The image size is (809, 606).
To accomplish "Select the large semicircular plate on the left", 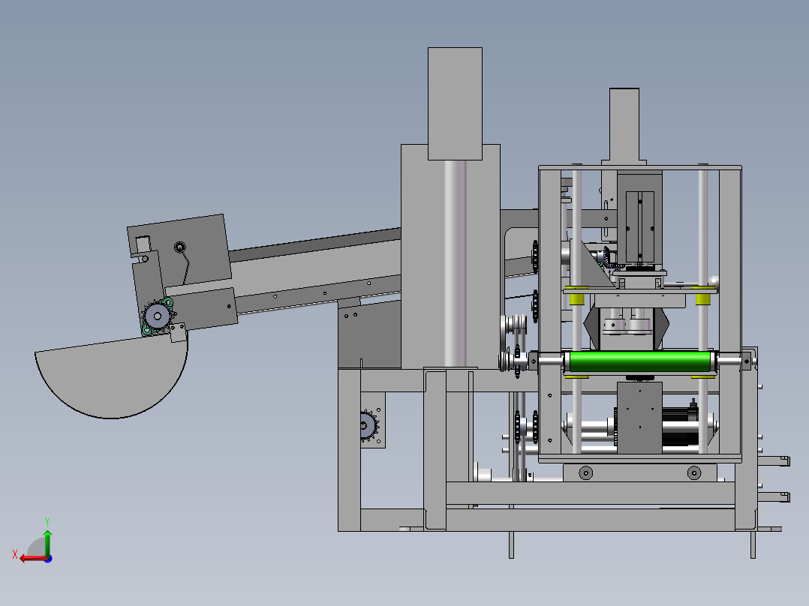I will click(x=111, y=376).
